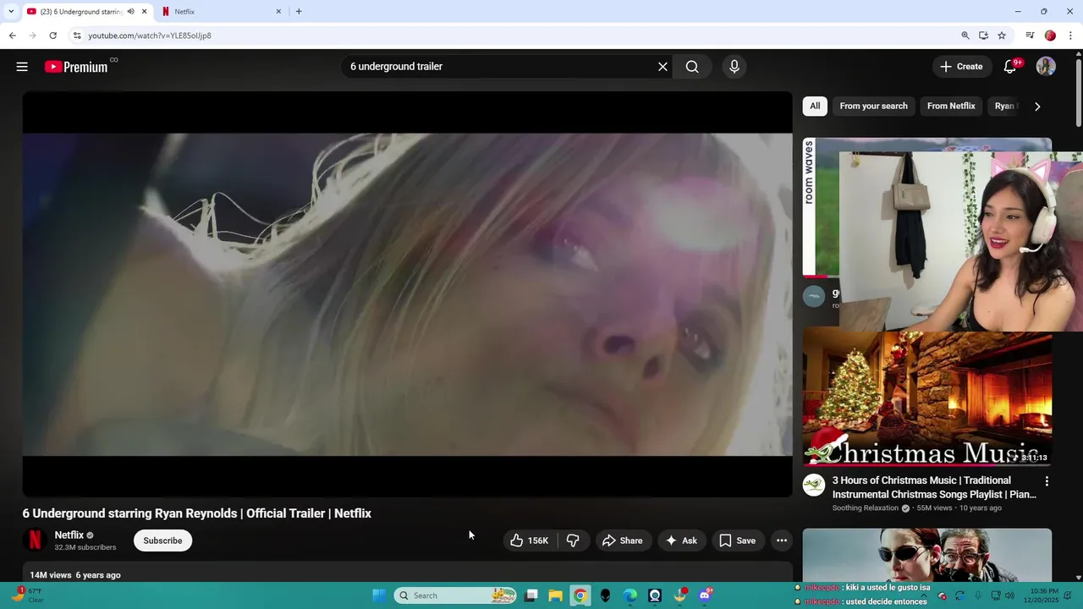Image resolution: width=1083 pixels, height=609 pixels.
Task: Open Windows Start menu
Action: point(379,595)
